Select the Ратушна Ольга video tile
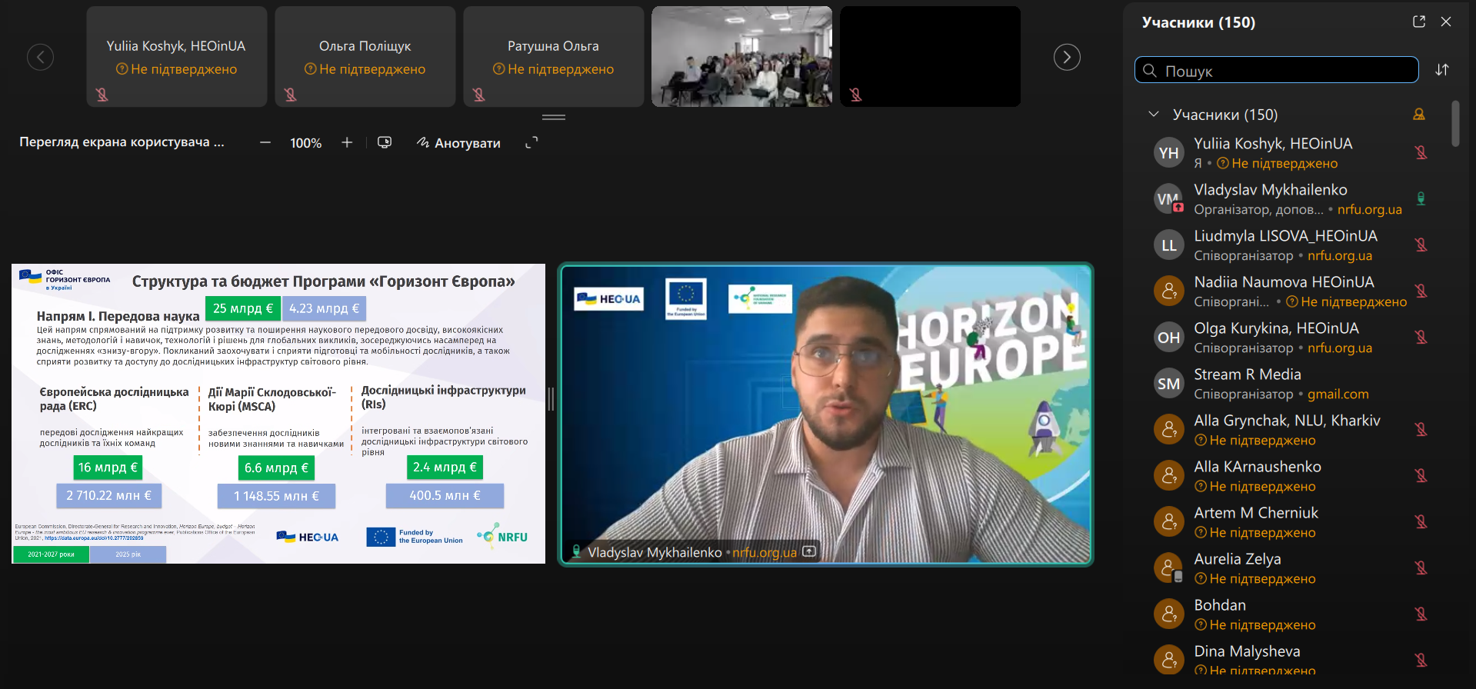The width and height of the screenshot is (1476, 689). (553, 56)
